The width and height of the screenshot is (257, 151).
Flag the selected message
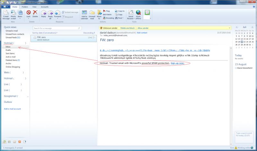(x=105, y=11)
